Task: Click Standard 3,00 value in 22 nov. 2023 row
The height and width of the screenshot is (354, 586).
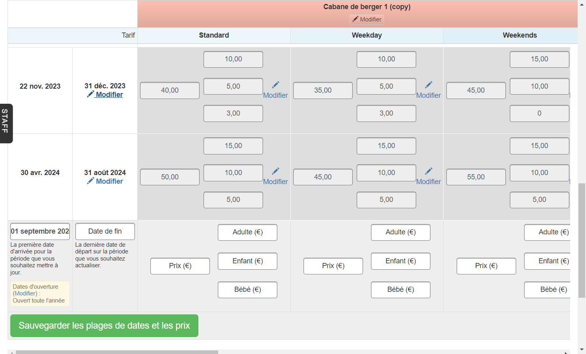Action: click(x=233, y=113)
